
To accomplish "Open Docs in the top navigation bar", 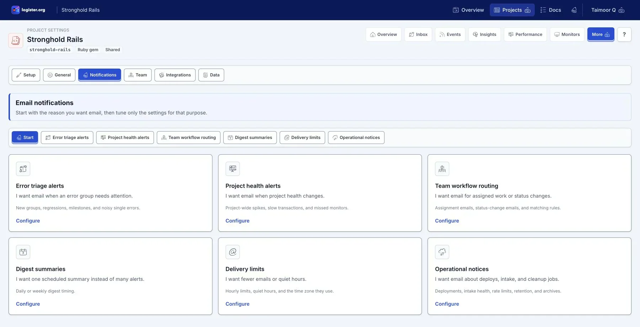I will [x=550, y=10].
